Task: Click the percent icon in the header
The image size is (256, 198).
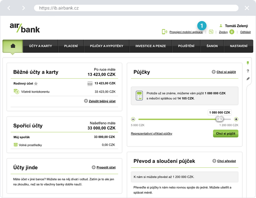Action: [x=211, y=32]
